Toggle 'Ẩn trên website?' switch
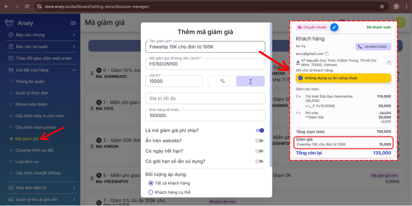Screen dimensions: 412x206 coord(260,141)
